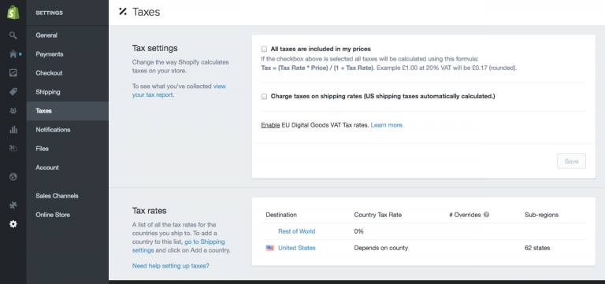
Task: Open Rest of World tax rate
Action: click(296, 231)
